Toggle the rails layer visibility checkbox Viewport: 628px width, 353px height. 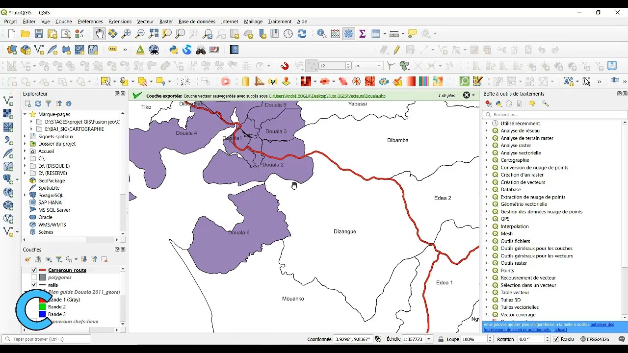coord(34,285)
